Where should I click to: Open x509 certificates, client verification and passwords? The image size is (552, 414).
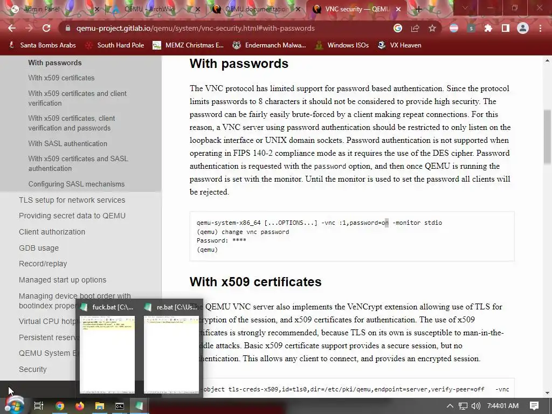pos(72,123)
